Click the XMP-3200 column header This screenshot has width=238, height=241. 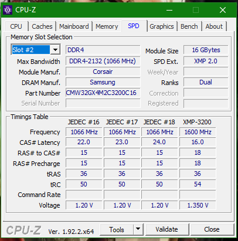click(197, 122)
